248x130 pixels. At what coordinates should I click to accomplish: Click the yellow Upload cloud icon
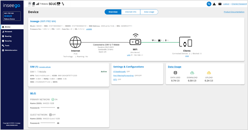(x=209, y=73)
